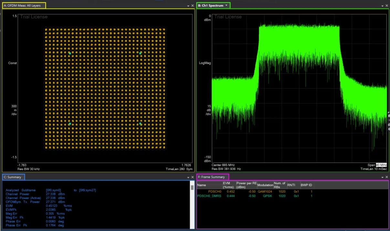Click the Modulation column header
Image resolution: width=390 pixels, height=231 pixels.
(x=265, y=185)
